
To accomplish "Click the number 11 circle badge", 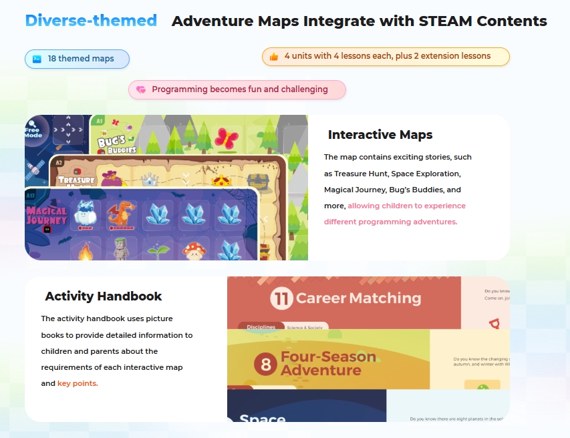I will (x=281, y=298).
